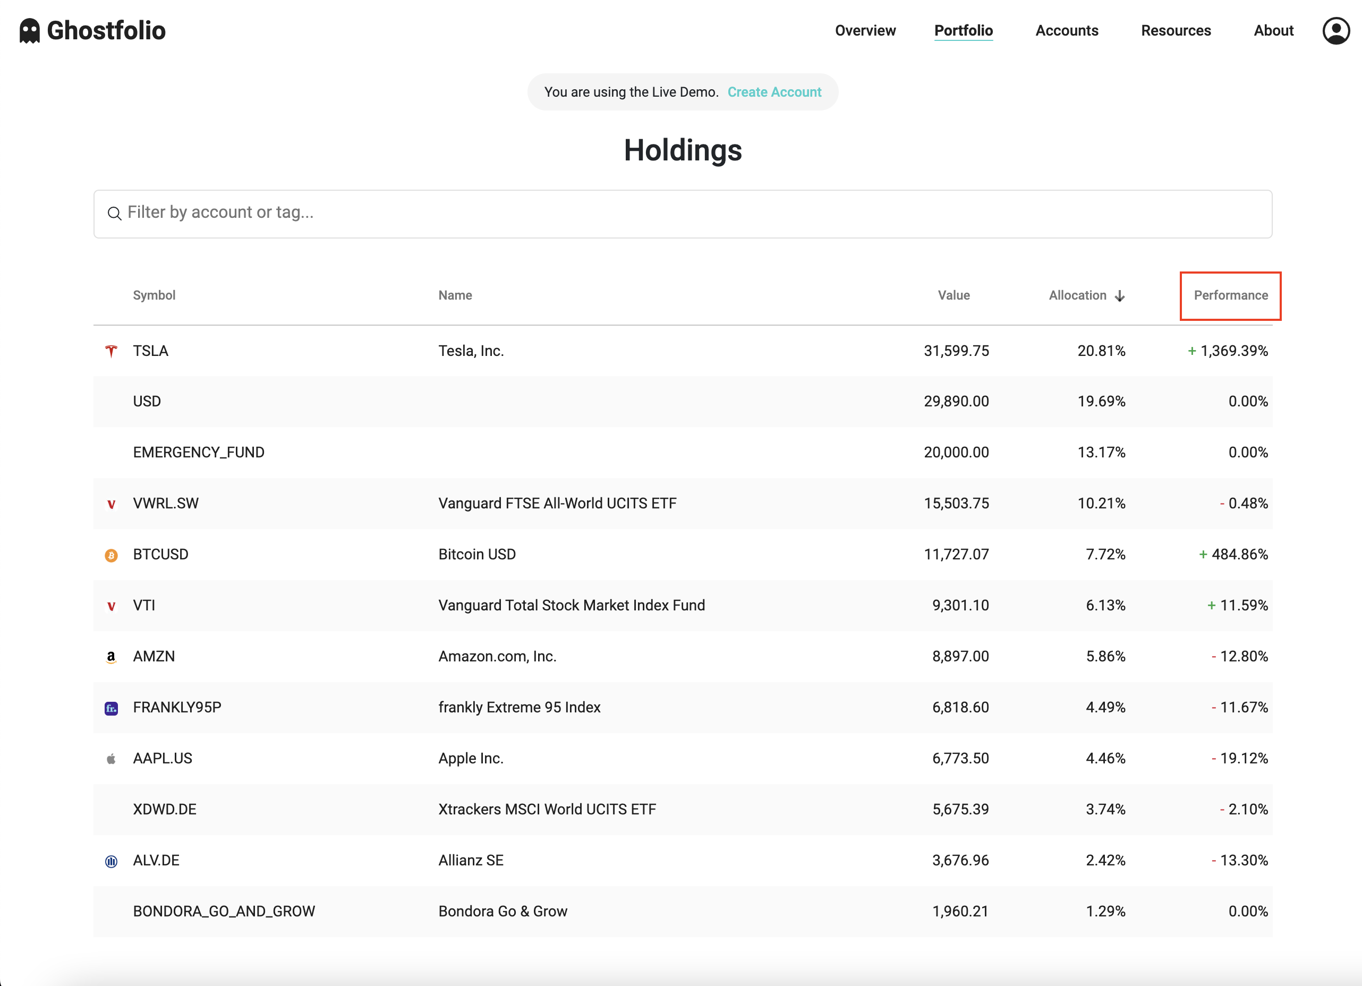The width and height of the screenshot is (1362, 986).
Task: Switch to the Accounts tab
Action: point(1066,31)
